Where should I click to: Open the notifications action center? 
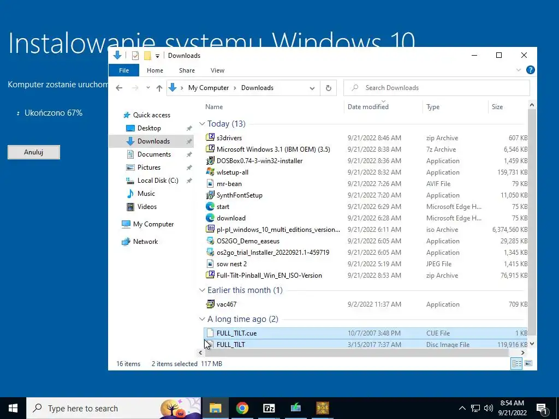[542, 408]
